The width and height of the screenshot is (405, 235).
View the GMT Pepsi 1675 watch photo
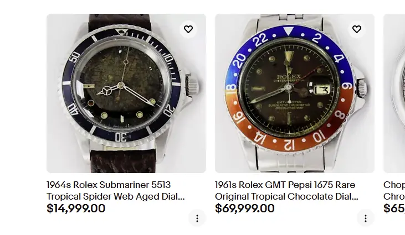click(295, 93)
